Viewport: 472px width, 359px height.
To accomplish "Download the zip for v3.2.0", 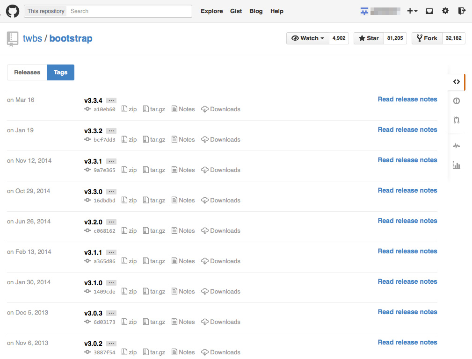I will click(129, 230).
